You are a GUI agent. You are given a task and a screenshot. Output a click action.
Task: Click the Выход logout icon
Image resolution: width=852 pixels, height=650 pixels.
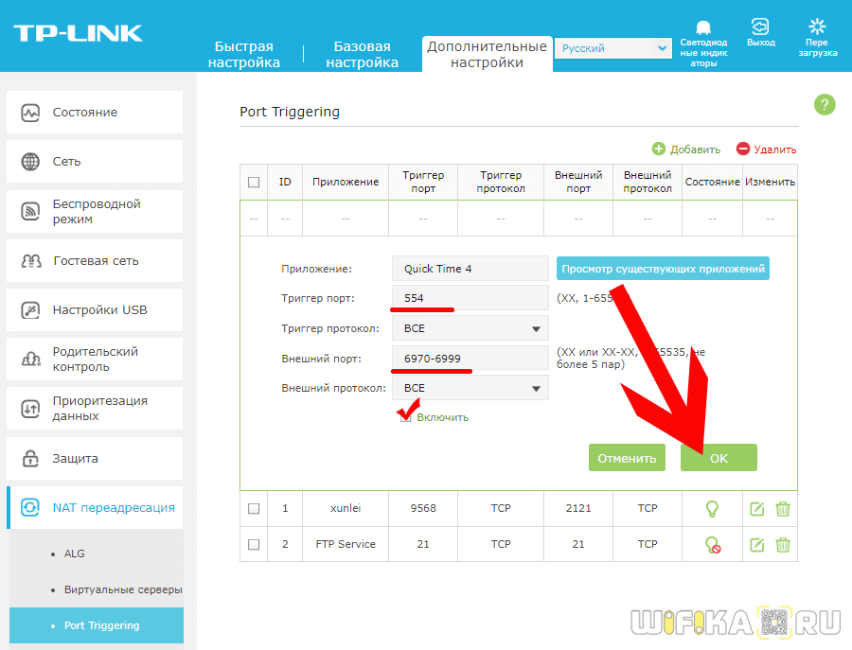click(760, 26)
